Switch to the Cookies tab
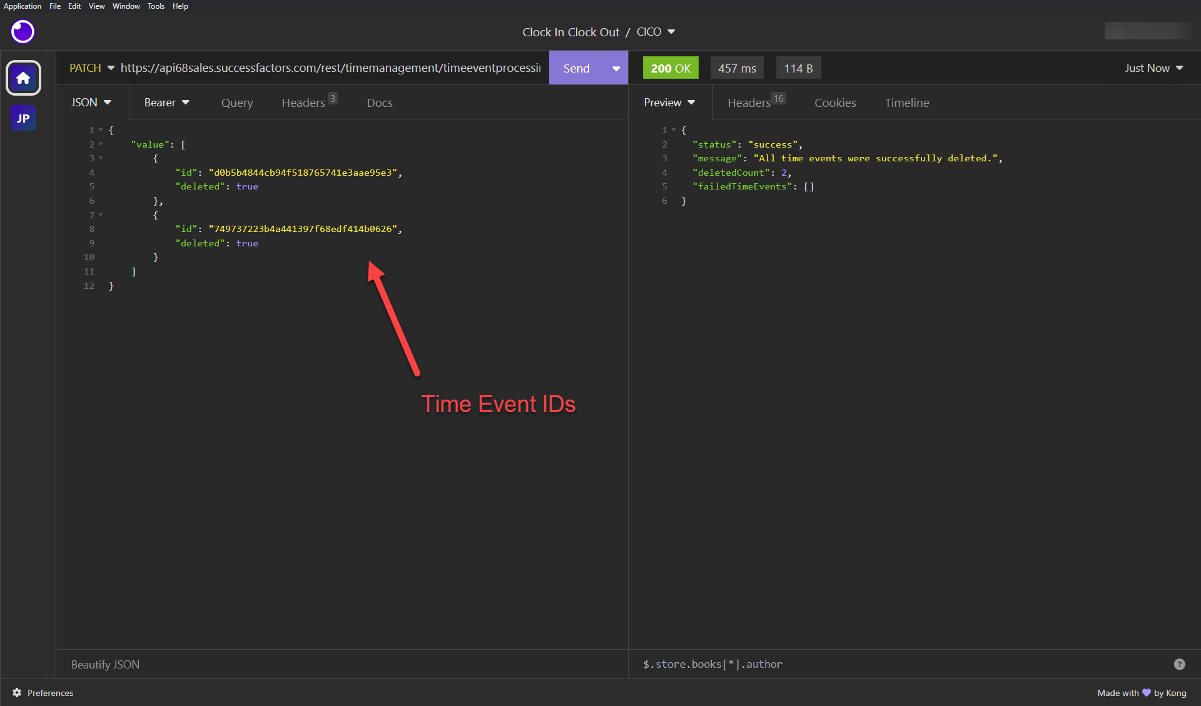Screen dimensions: 1201x706 click(x=835, y=103)
